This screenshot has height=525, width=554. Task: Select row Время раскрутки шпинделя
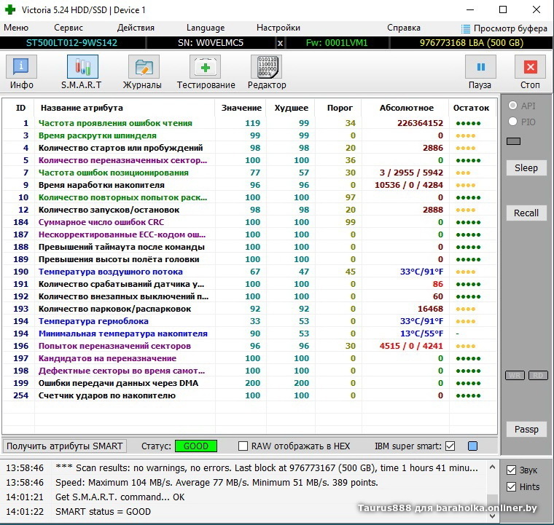click(249, 135)
